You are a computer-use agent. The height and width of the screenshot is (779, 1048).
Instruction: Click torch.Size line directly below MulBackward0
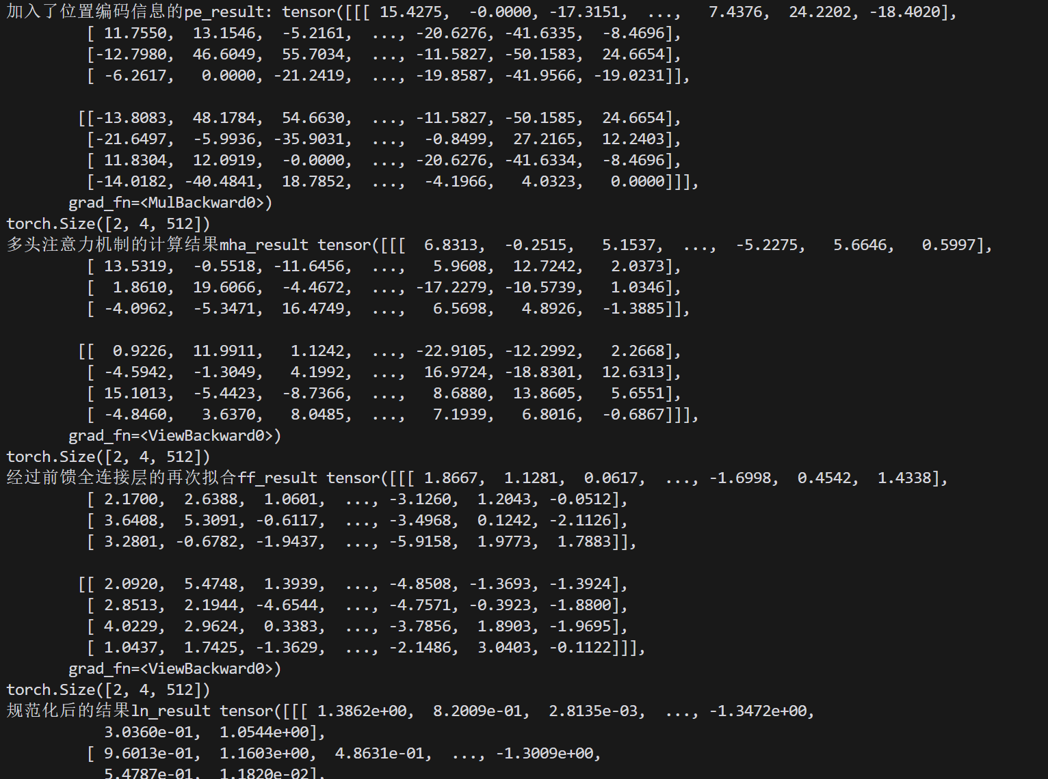(x=108, y=223)
